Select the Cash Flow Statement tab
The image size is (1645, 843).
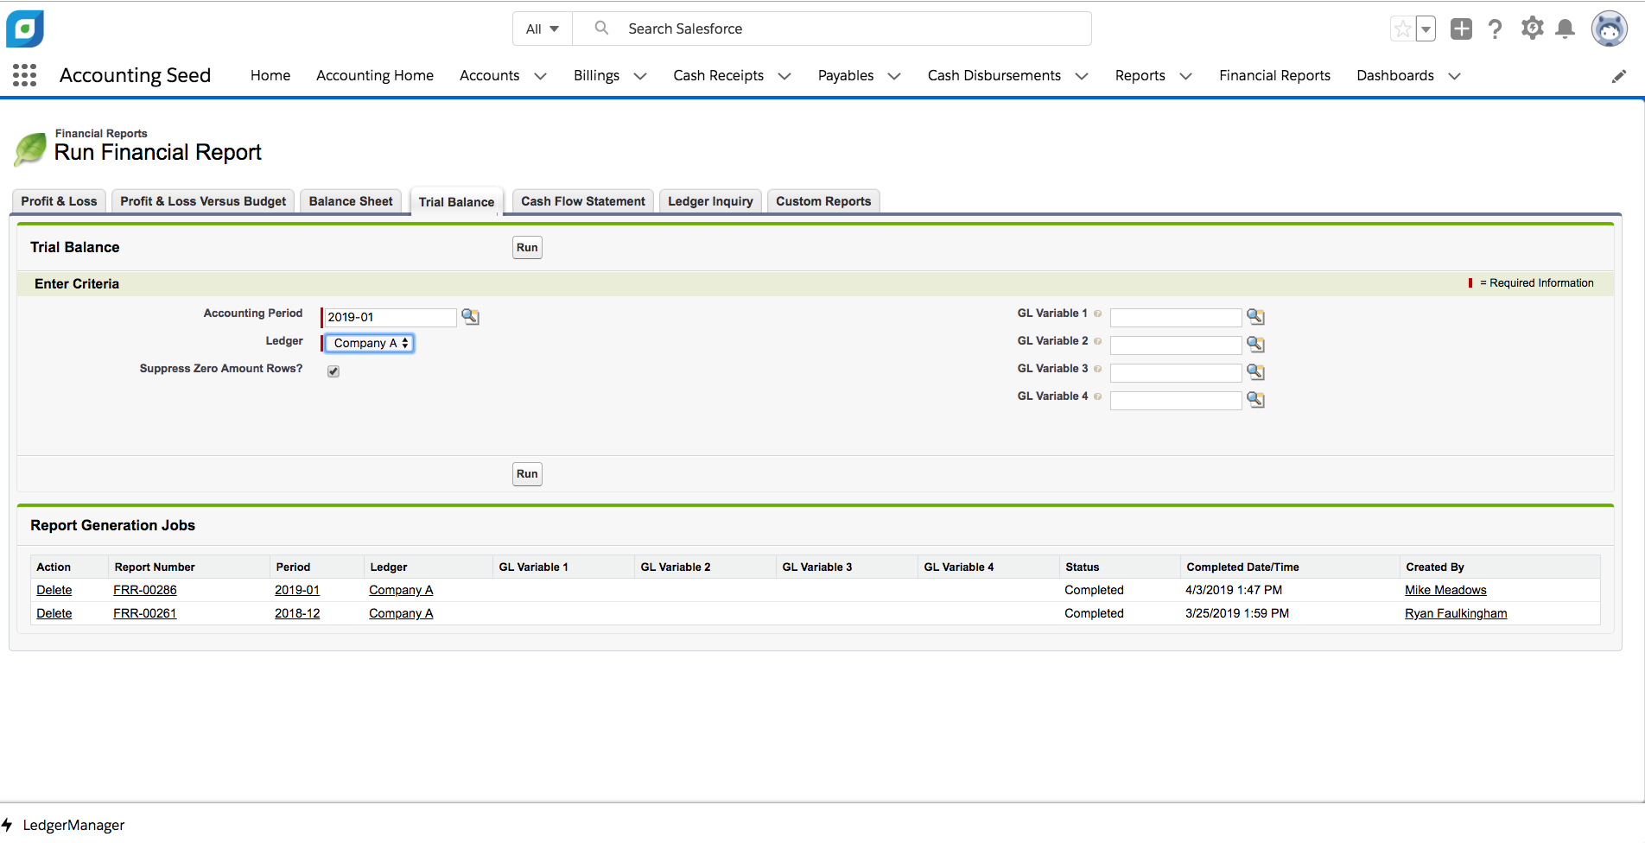point(582,200)
